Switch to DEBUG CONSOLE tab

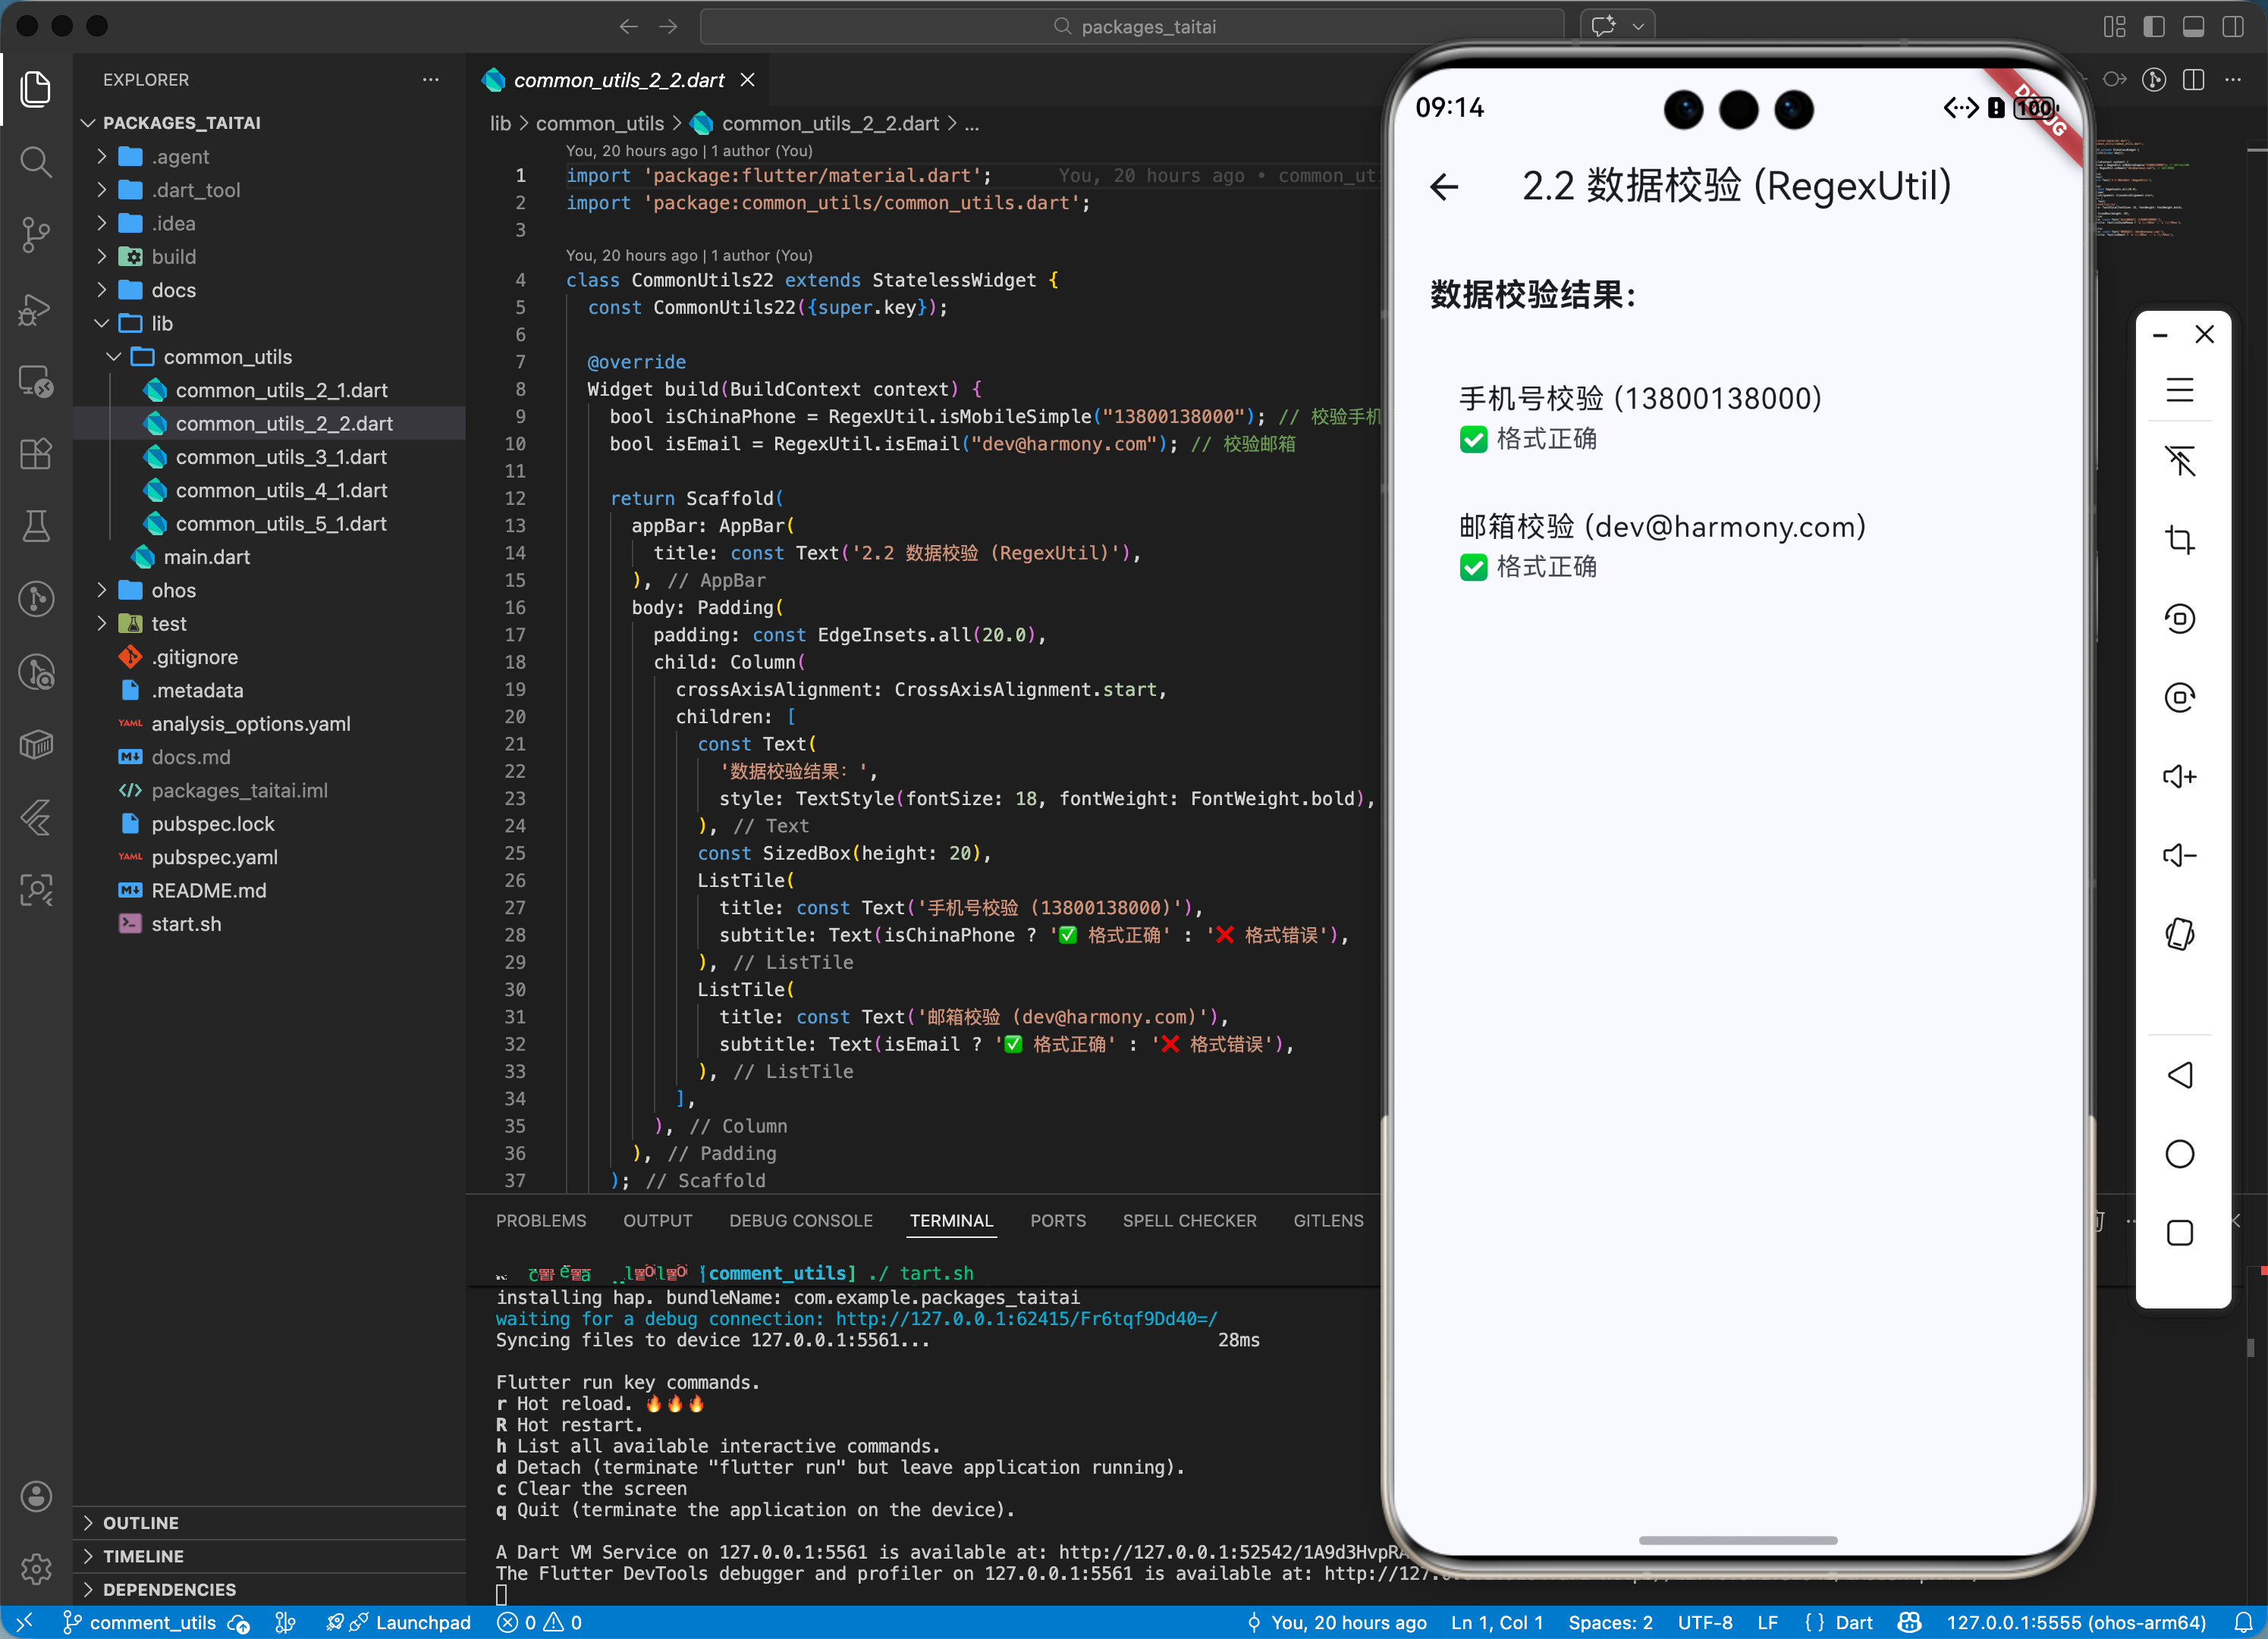point(800,1221)
